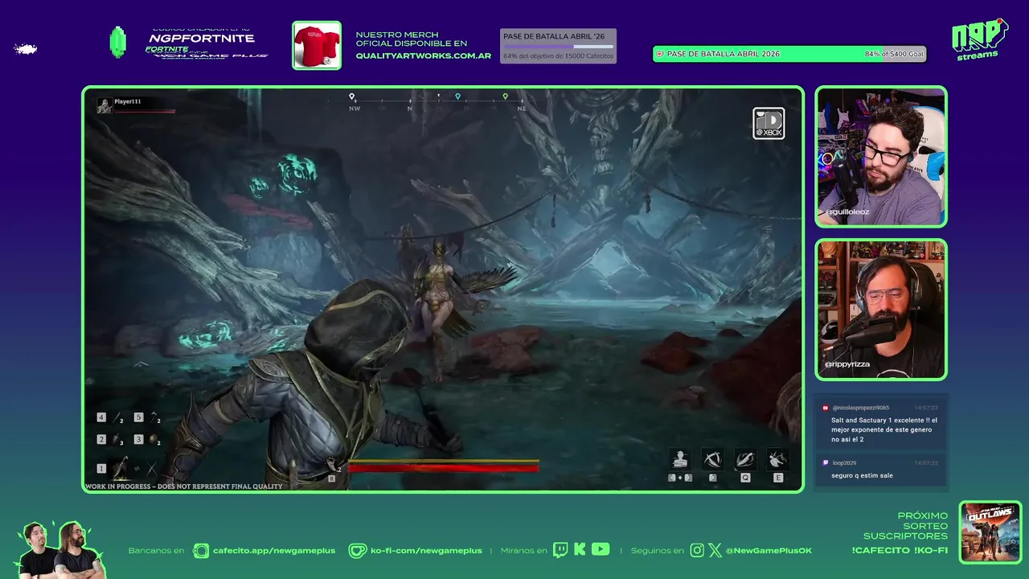This screenshot has width=1029, height=579.
Task: Click the Pase de Batalla $400 goal bar
Action: pos(789,54)
